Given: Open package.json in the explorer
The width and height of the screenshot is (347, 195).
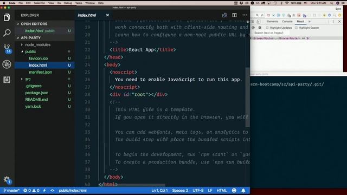Looking at the screenshot, I should (36, 93).
